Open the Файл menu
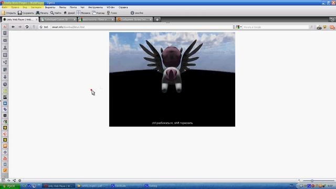This screenshot has height=189, width=336. click(4, 7)
